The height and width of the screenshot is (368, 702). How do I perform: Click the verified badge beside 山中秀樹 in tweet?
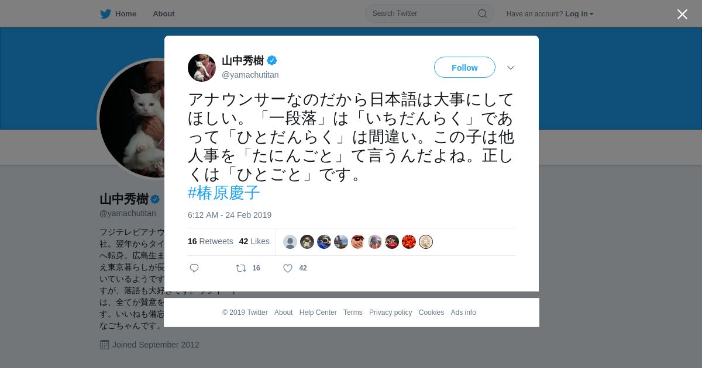[x=272, y=60]
